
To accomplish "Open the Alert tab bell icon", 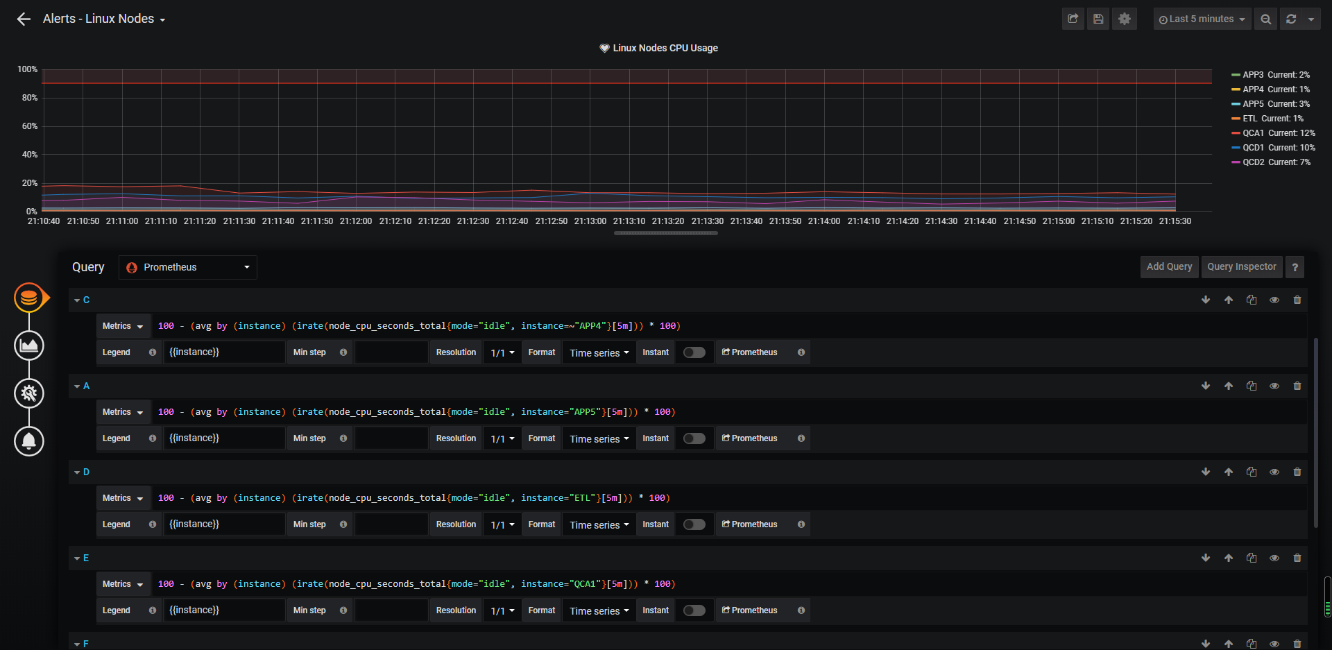I will coord(29,441).
